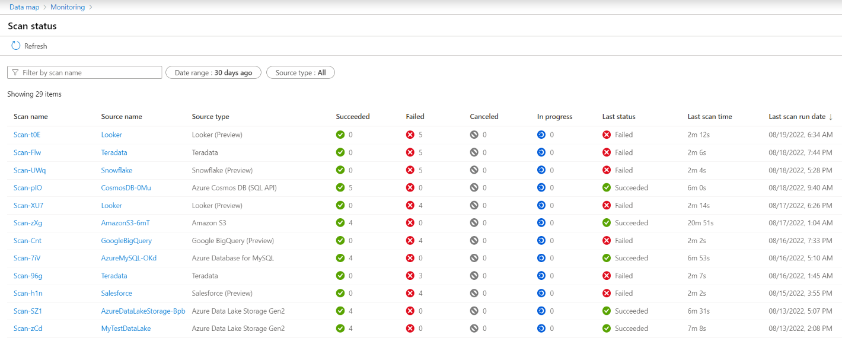Open the Scan-UWq scan link

(x=30, y=170)
